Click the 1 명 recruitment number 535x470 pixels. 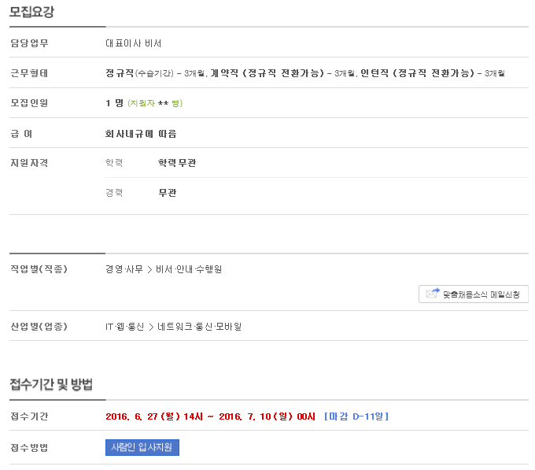[114, 103]
